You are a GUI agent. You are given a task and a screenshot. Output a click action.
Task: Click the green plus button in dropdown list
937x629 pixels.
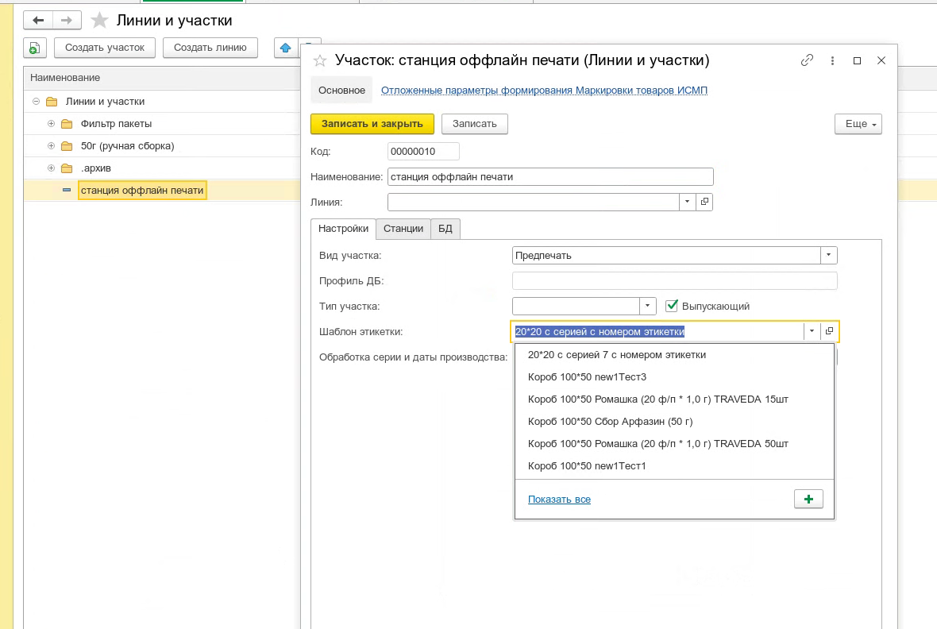(808, 499)
